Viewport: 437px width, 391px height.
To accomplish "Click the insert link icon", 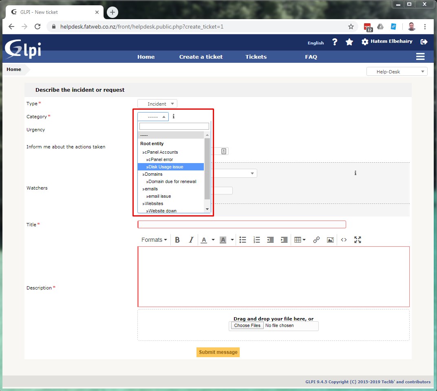I will coord(316,240).
